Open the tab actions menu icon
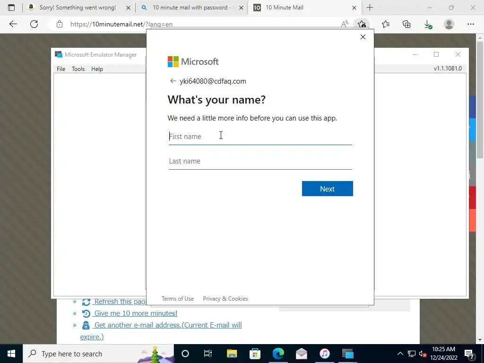This screenshot has height=363, width=484. tap(11, 8)
